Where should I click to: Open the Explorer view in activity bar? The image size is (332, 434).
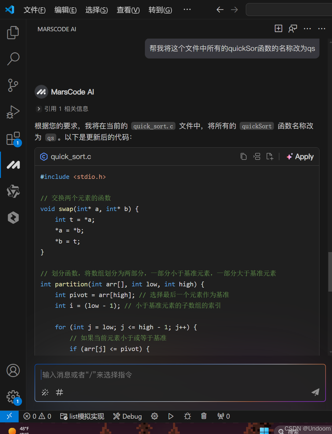pyautogui.click(x=13, y=32)
